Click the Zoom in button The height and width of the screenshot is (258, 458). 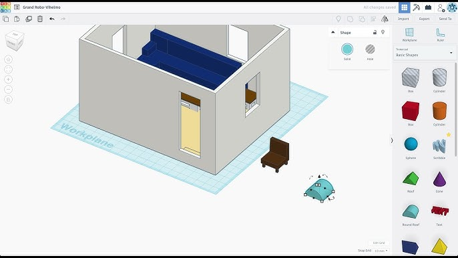(8, 80)
